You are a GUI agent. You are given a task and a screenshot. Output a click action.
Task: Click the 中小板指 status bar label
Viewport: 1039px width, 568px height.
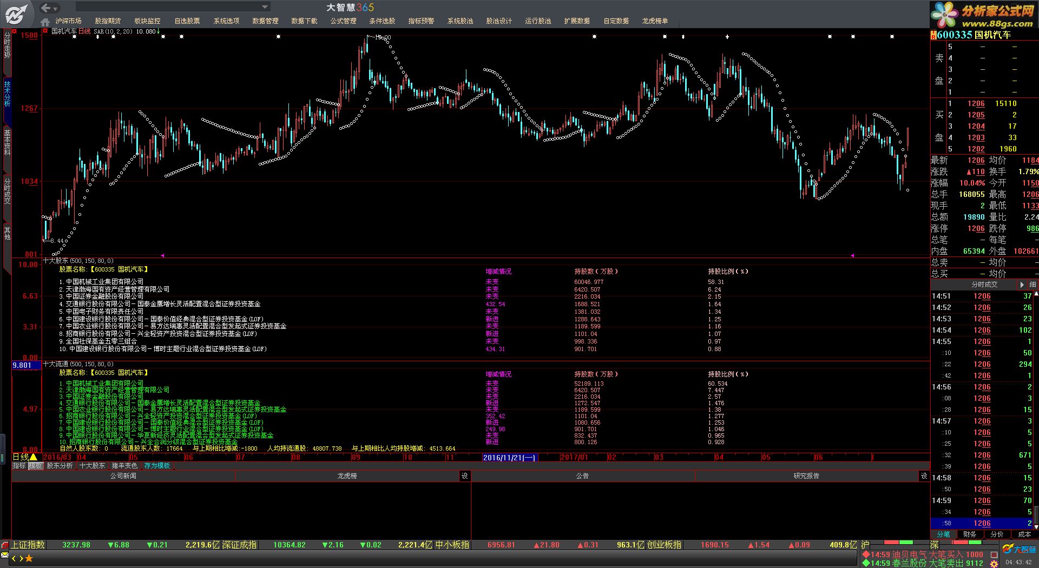(x=452, y=545)
